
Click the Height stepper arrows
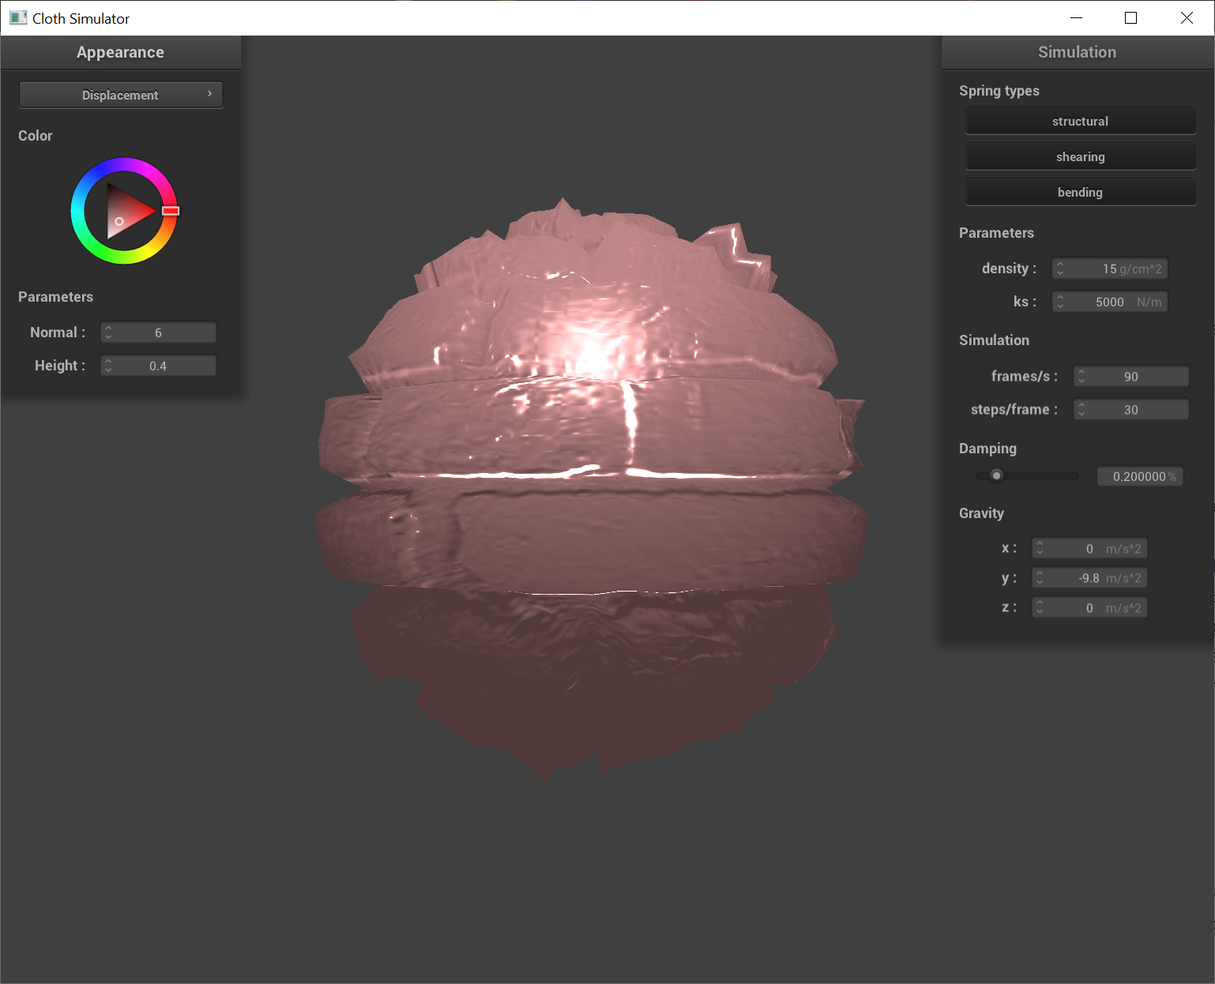coord(108,366)
